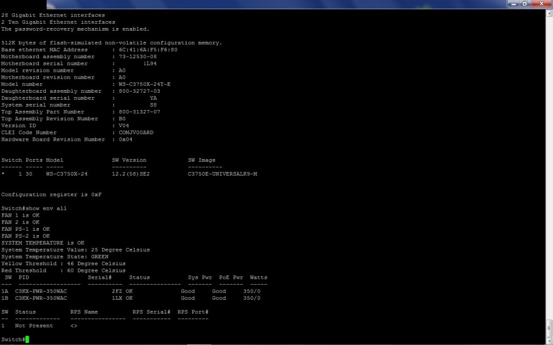553x345 pixels.
Task: Click the RPS Name column header
Action: coord(84,312)
